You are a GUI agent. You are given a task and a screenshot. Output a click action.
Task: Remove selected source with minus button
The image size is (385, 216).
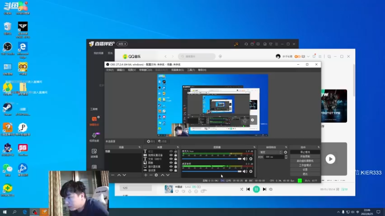(x=151, y=175)
